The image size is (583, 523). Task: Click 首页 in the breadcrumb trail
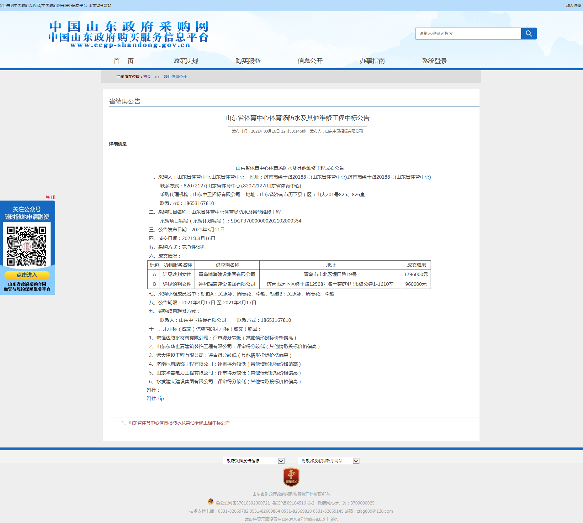point(147,76)
